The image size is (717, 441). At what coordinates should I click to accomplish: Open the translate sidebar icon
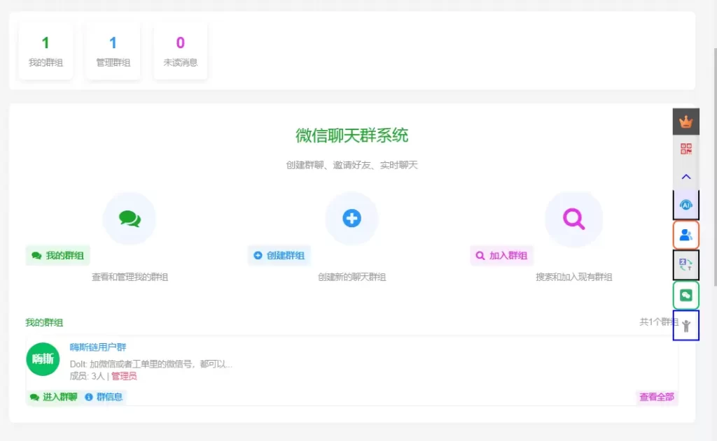click(686, 265)
